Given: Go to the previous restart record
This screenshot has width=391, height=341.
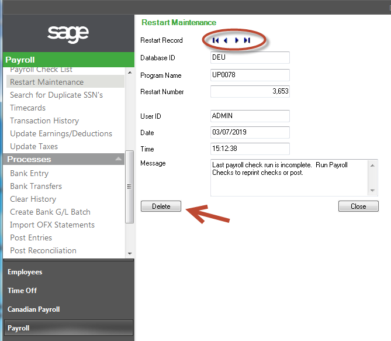Looking at the screenshot, I should pos(226,40).
